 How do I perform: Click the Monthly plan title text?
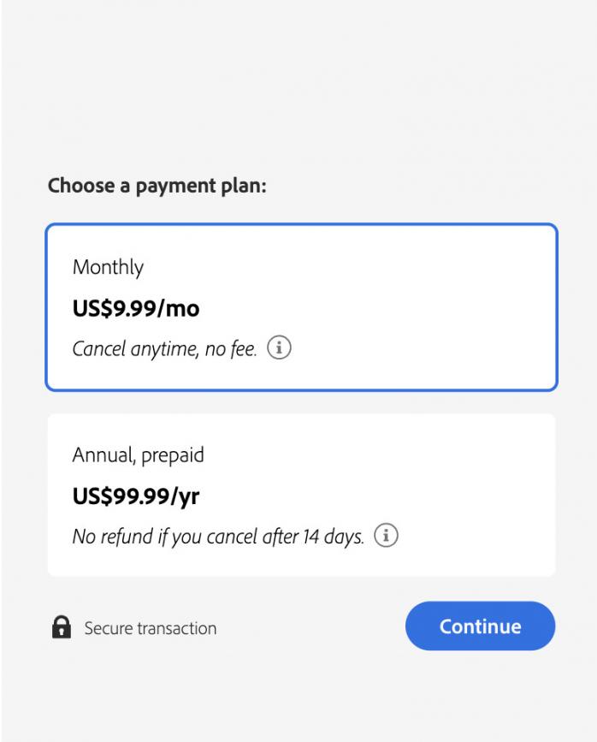[x=108, y=267]
